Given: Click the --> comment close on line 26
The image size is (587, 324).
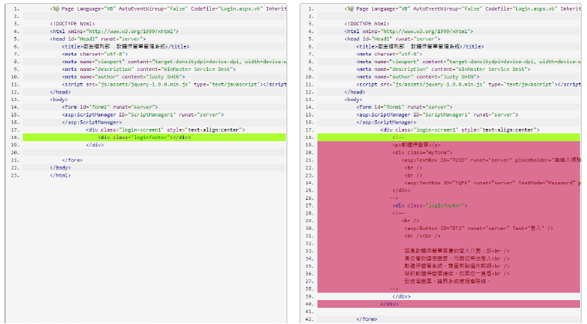Looking at the screenshot, I should tap(394, 198).
